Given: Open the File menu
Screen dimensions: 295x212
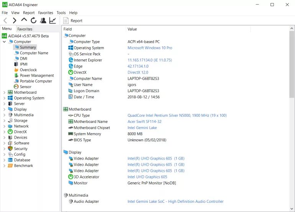Looking at the screenshot, I should (5, 13).
